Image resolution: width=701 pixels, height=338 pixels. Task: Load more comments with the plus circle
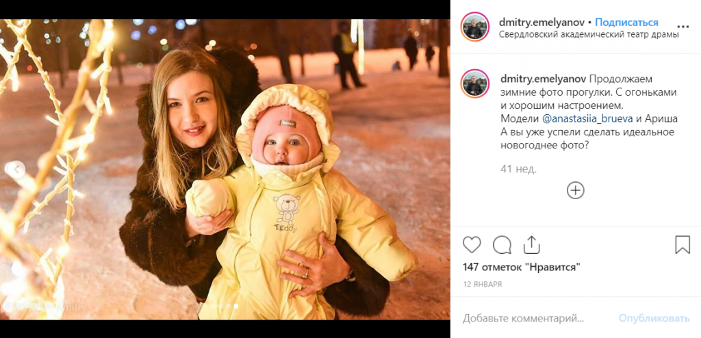coord(575,190)
